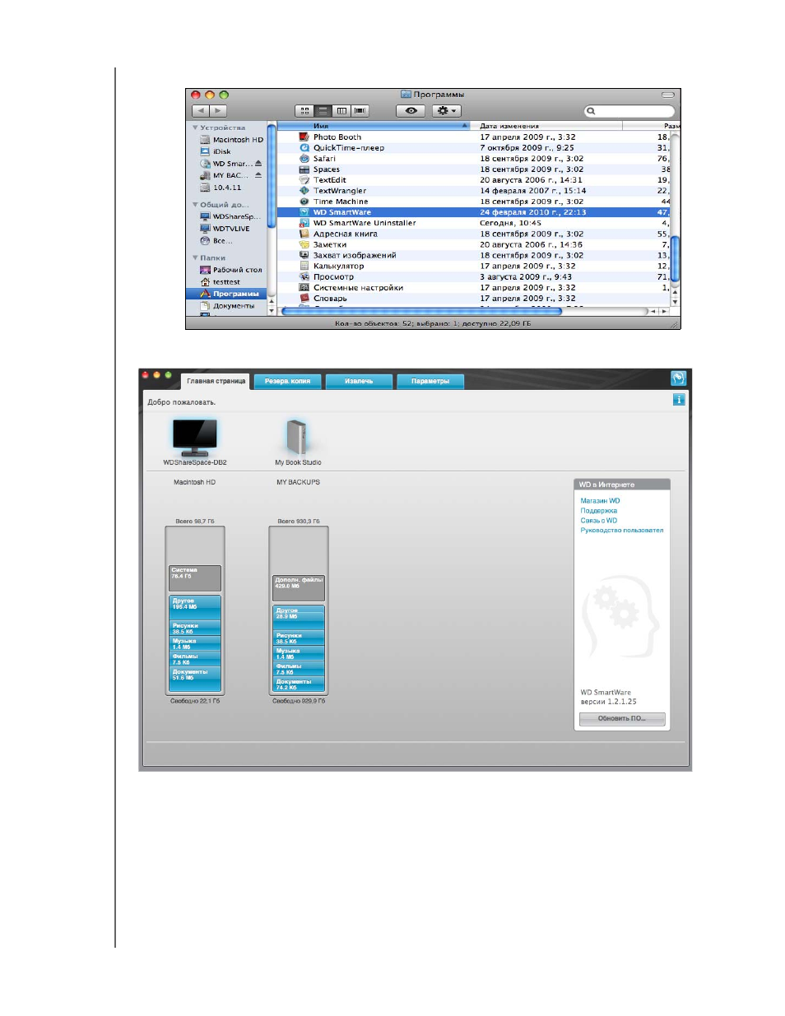
Task: Click the Finder back arrow button
Action: coord(200,110)
